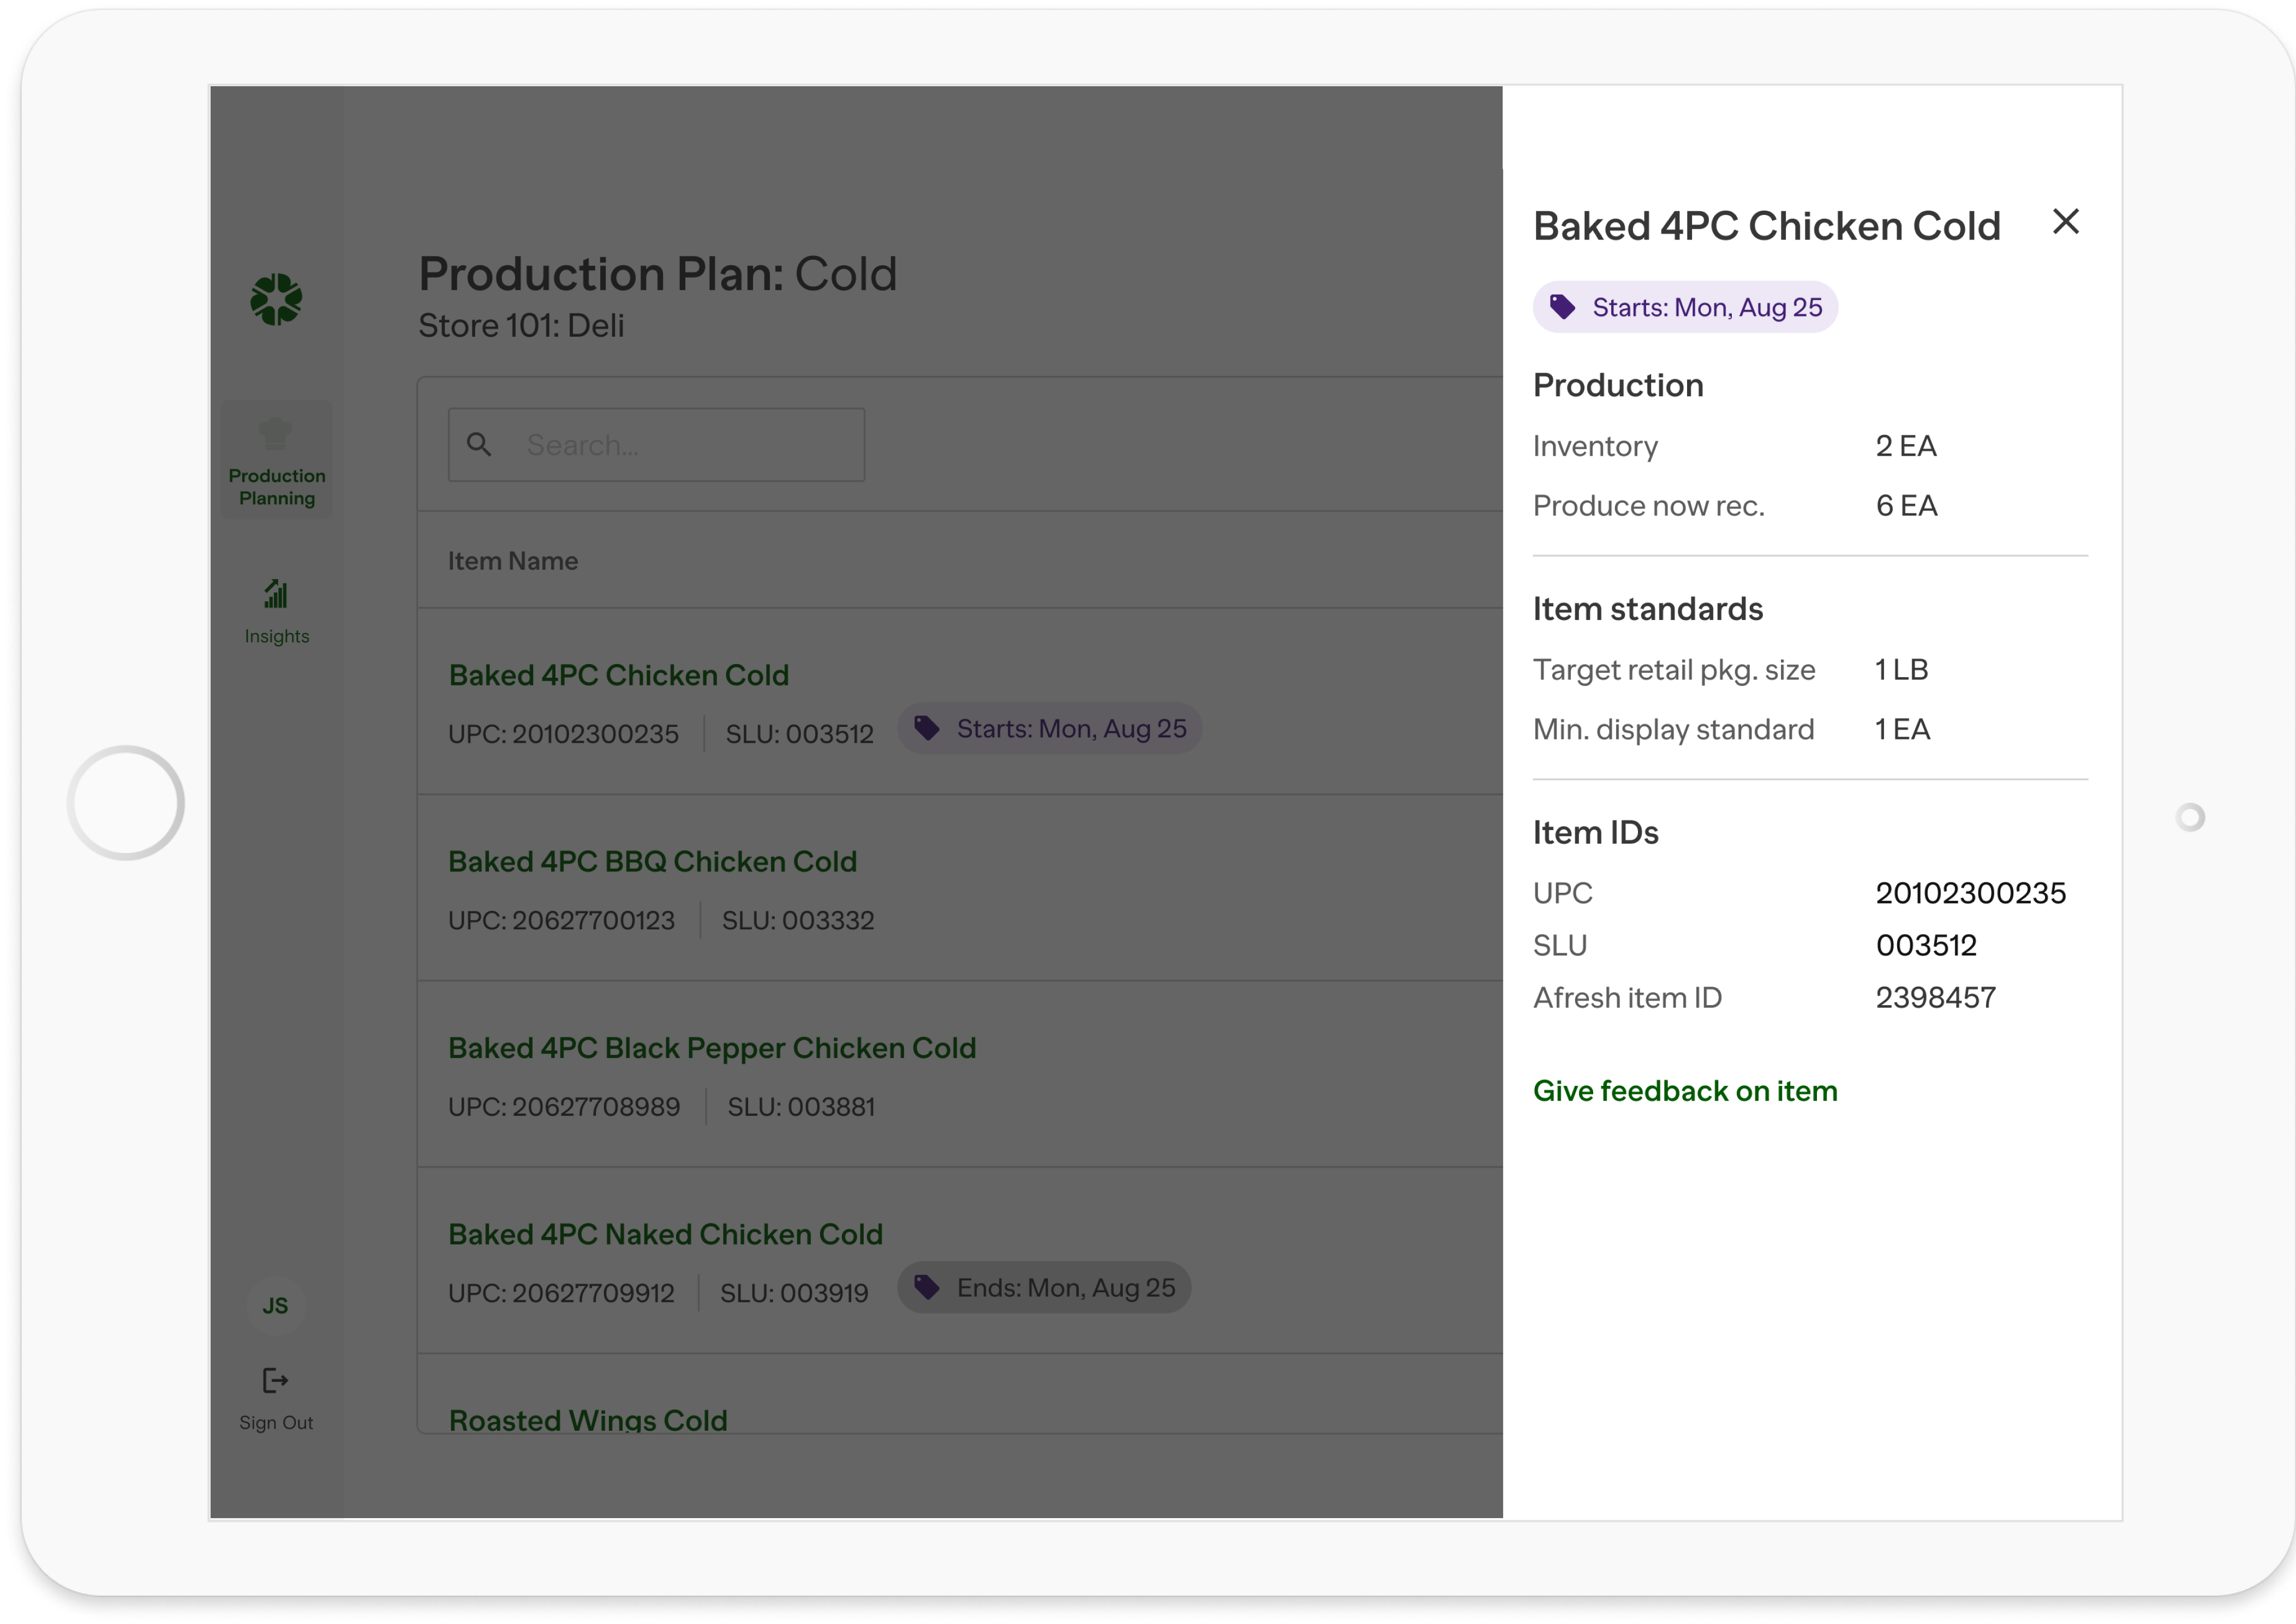The width and height of the screenshot is (2296, 1624).
Task: Expand the Item IDs section
Action: [x=1595, y=831]
